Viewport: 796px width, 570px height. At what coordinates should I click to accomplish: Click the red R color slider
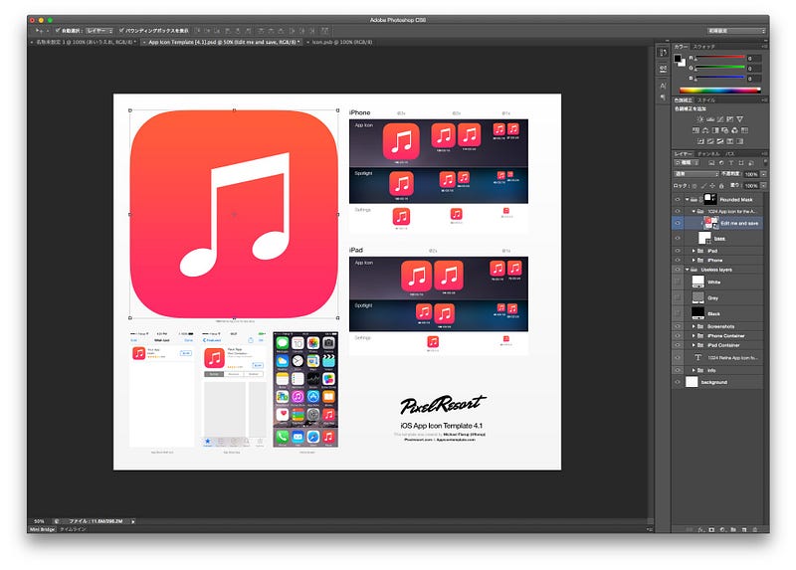click(719, 57)
